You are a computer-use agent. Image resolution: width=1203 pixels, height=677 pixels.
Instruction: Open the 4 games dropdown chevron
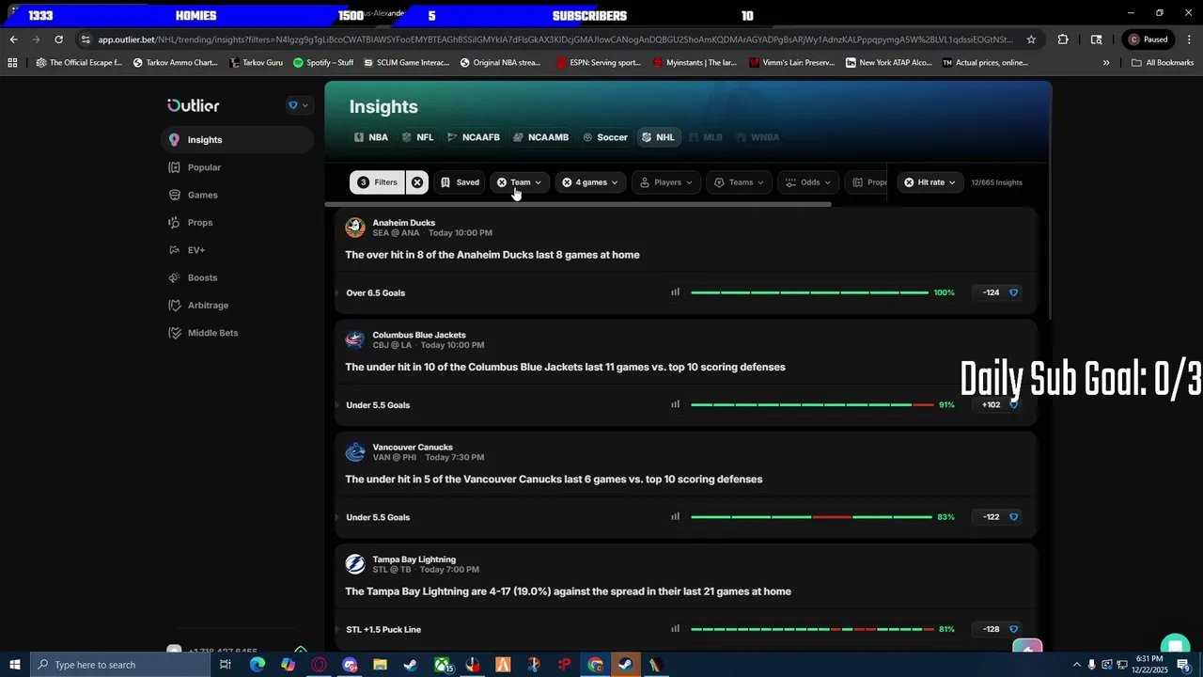click(x=614, y=182)
